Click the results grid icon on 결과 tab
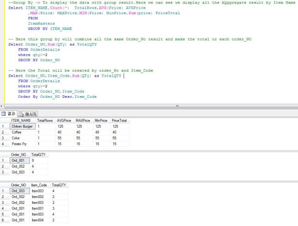298x226 pixels. pyautogui.click(x=3, y=113)
